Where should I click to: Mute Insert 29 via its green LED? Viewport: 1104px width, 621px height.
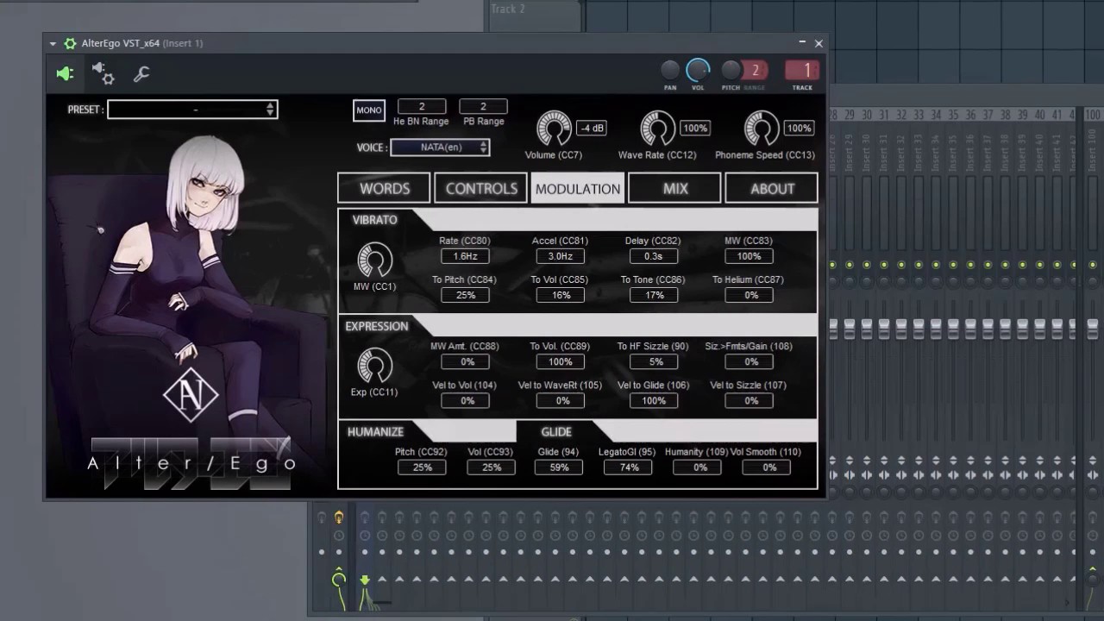click(x=850, y=265)
